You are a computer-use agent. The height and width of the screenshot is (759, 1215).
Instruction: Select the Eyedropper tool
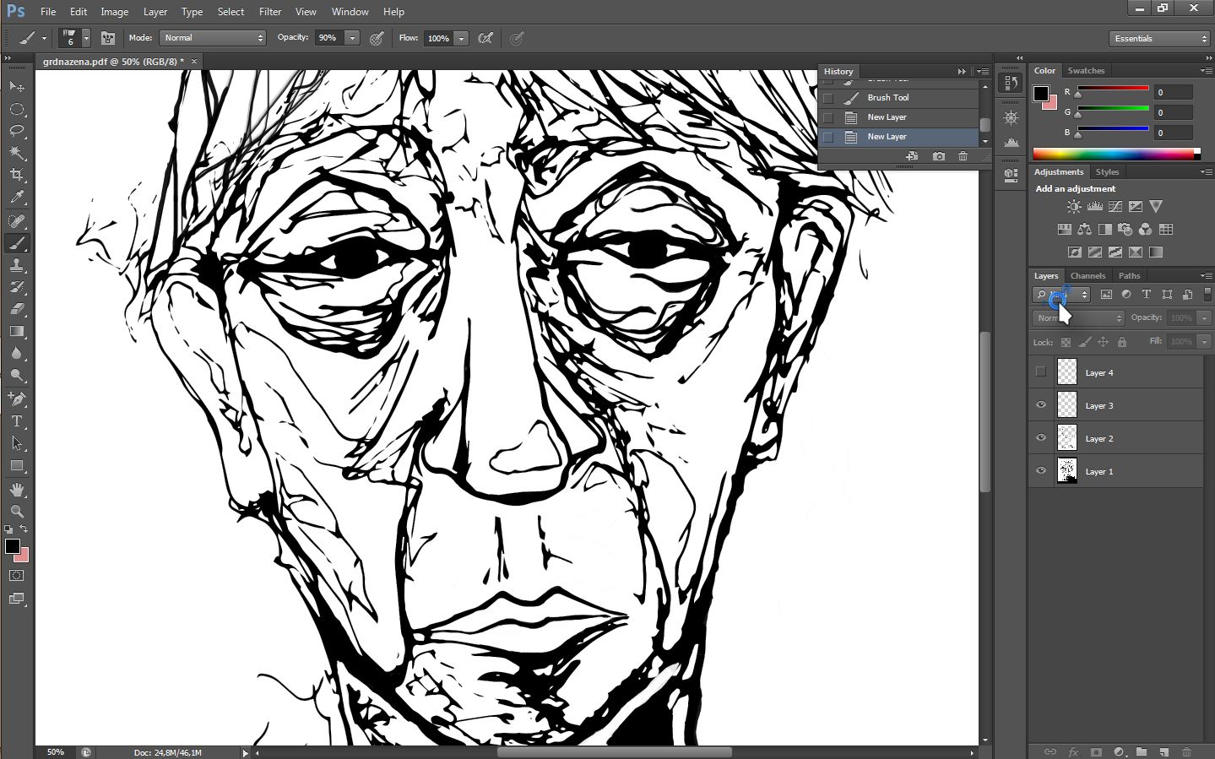(17, 198)
